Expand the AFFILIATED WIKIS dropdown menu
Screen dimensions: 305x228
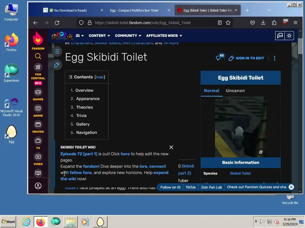coord(164,36)
